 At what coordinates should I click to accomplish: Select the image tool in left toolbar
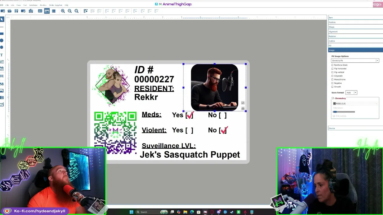pyautogui.click(x=2, y=91)
